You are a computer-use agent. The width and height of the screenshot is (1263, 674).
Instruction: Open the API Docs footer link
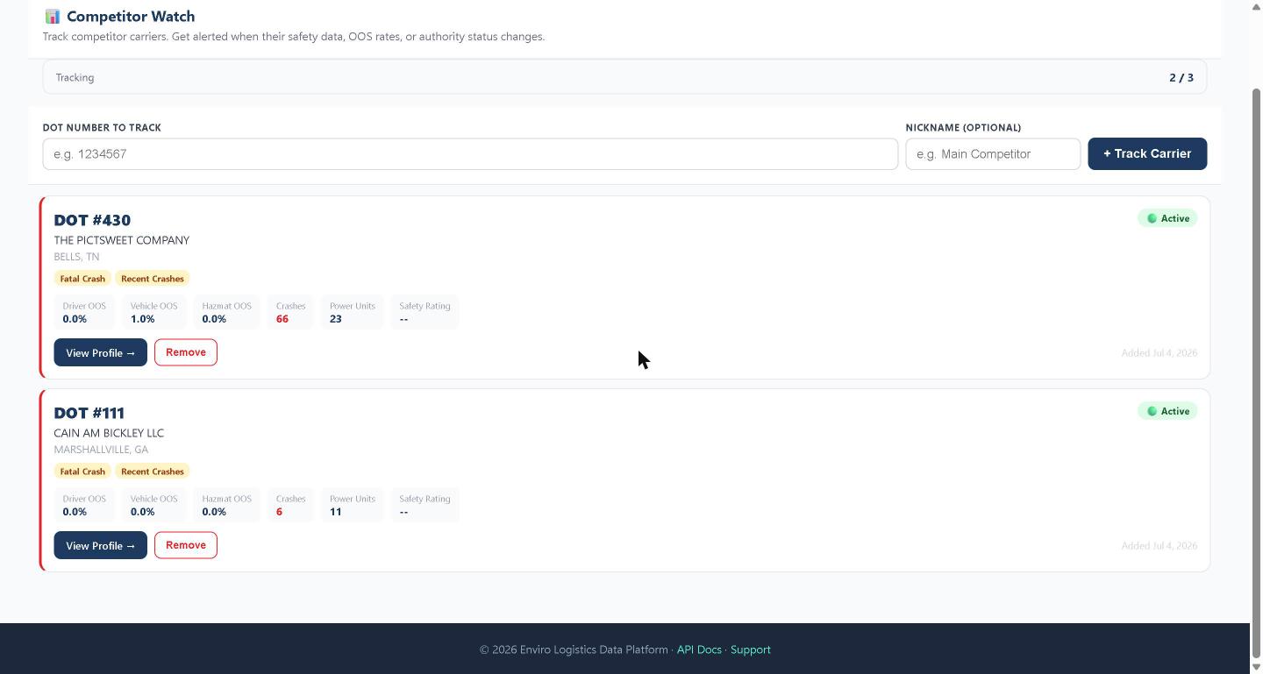point(699,649)
